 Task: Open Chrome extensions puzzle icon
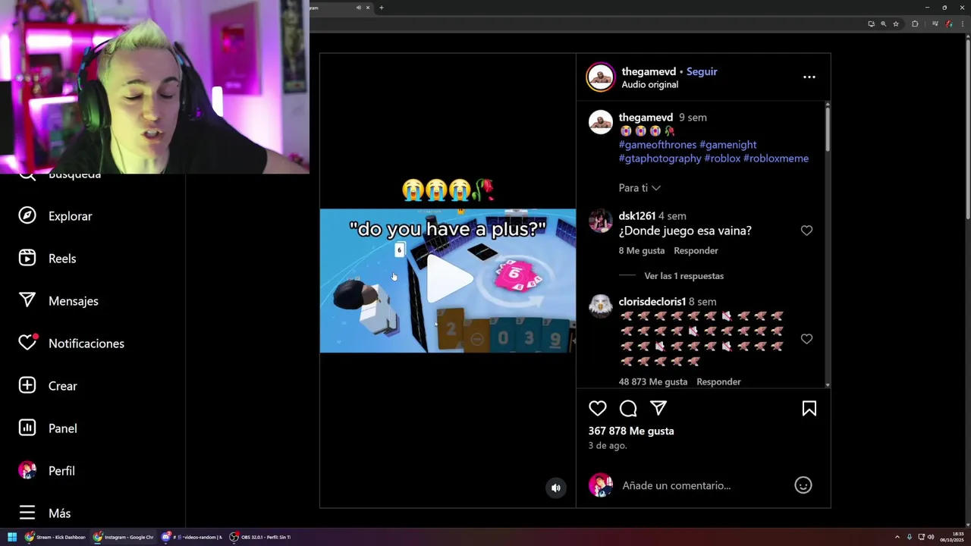(915, 24)
